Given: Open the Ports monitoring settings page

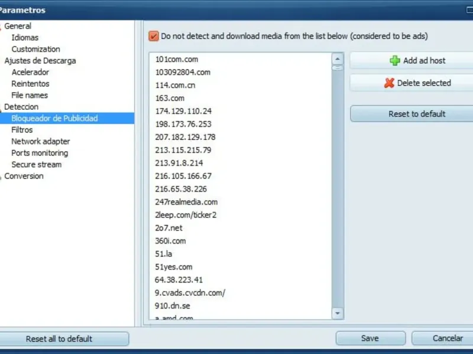Looking at the screenshot, I should [40, 153].
